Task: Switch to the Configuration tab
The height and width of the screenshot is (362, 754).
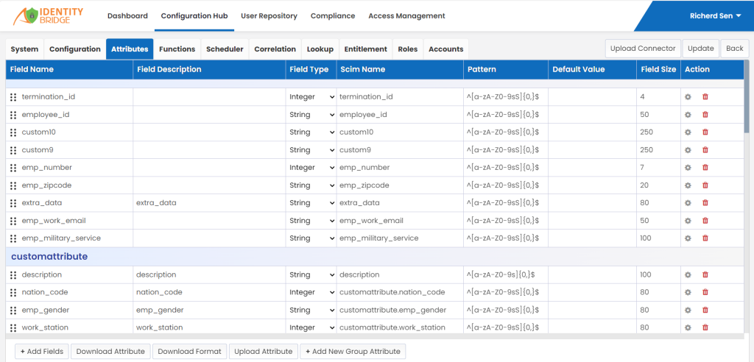Action: tap(75, 49)
